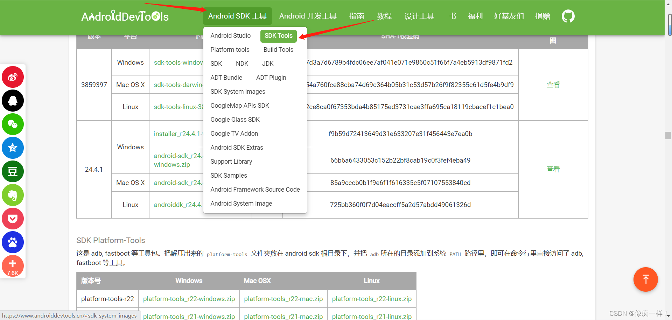
Task: Share to Baidu paw icon
Action: 13,242
